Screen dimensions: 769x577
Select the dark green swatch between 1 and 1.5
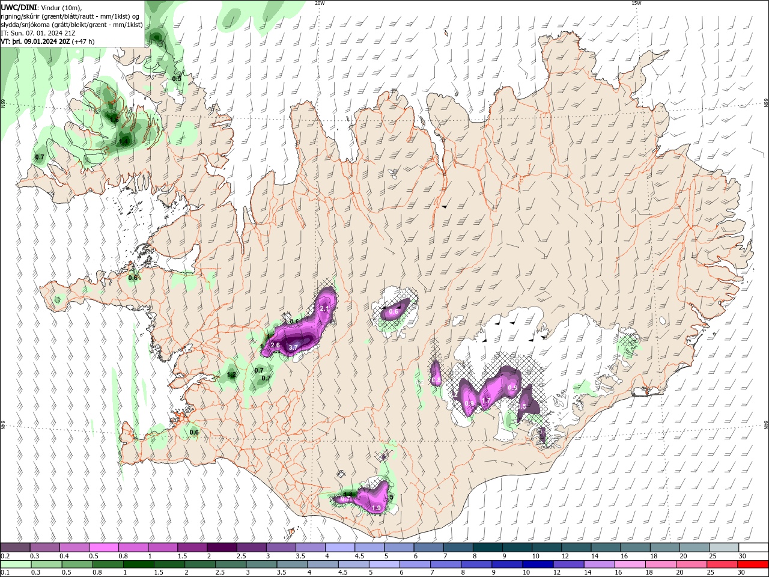point(138,564)
